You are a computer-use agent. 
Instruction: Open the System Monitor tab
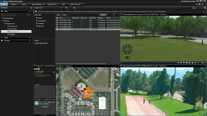[x=75, y=4]
